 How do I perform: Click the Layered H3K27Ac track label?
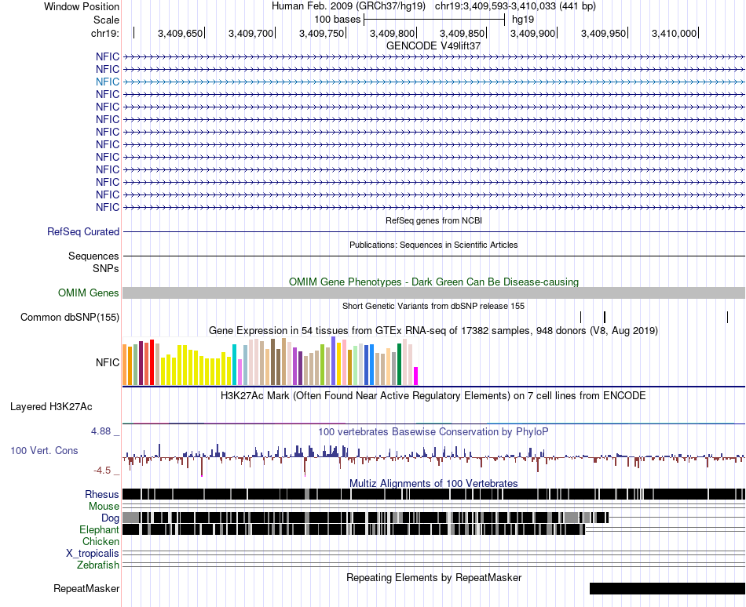pos(51,406)
